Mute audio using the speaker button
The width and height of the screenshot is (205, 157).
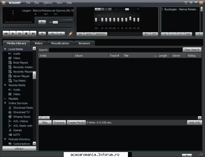(42, 22)
